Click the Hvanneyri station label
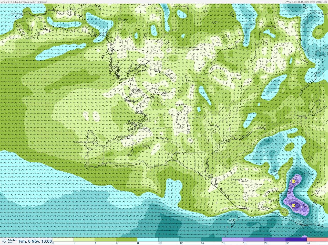This screenshot has width=328, height=245. click(140, 65)
